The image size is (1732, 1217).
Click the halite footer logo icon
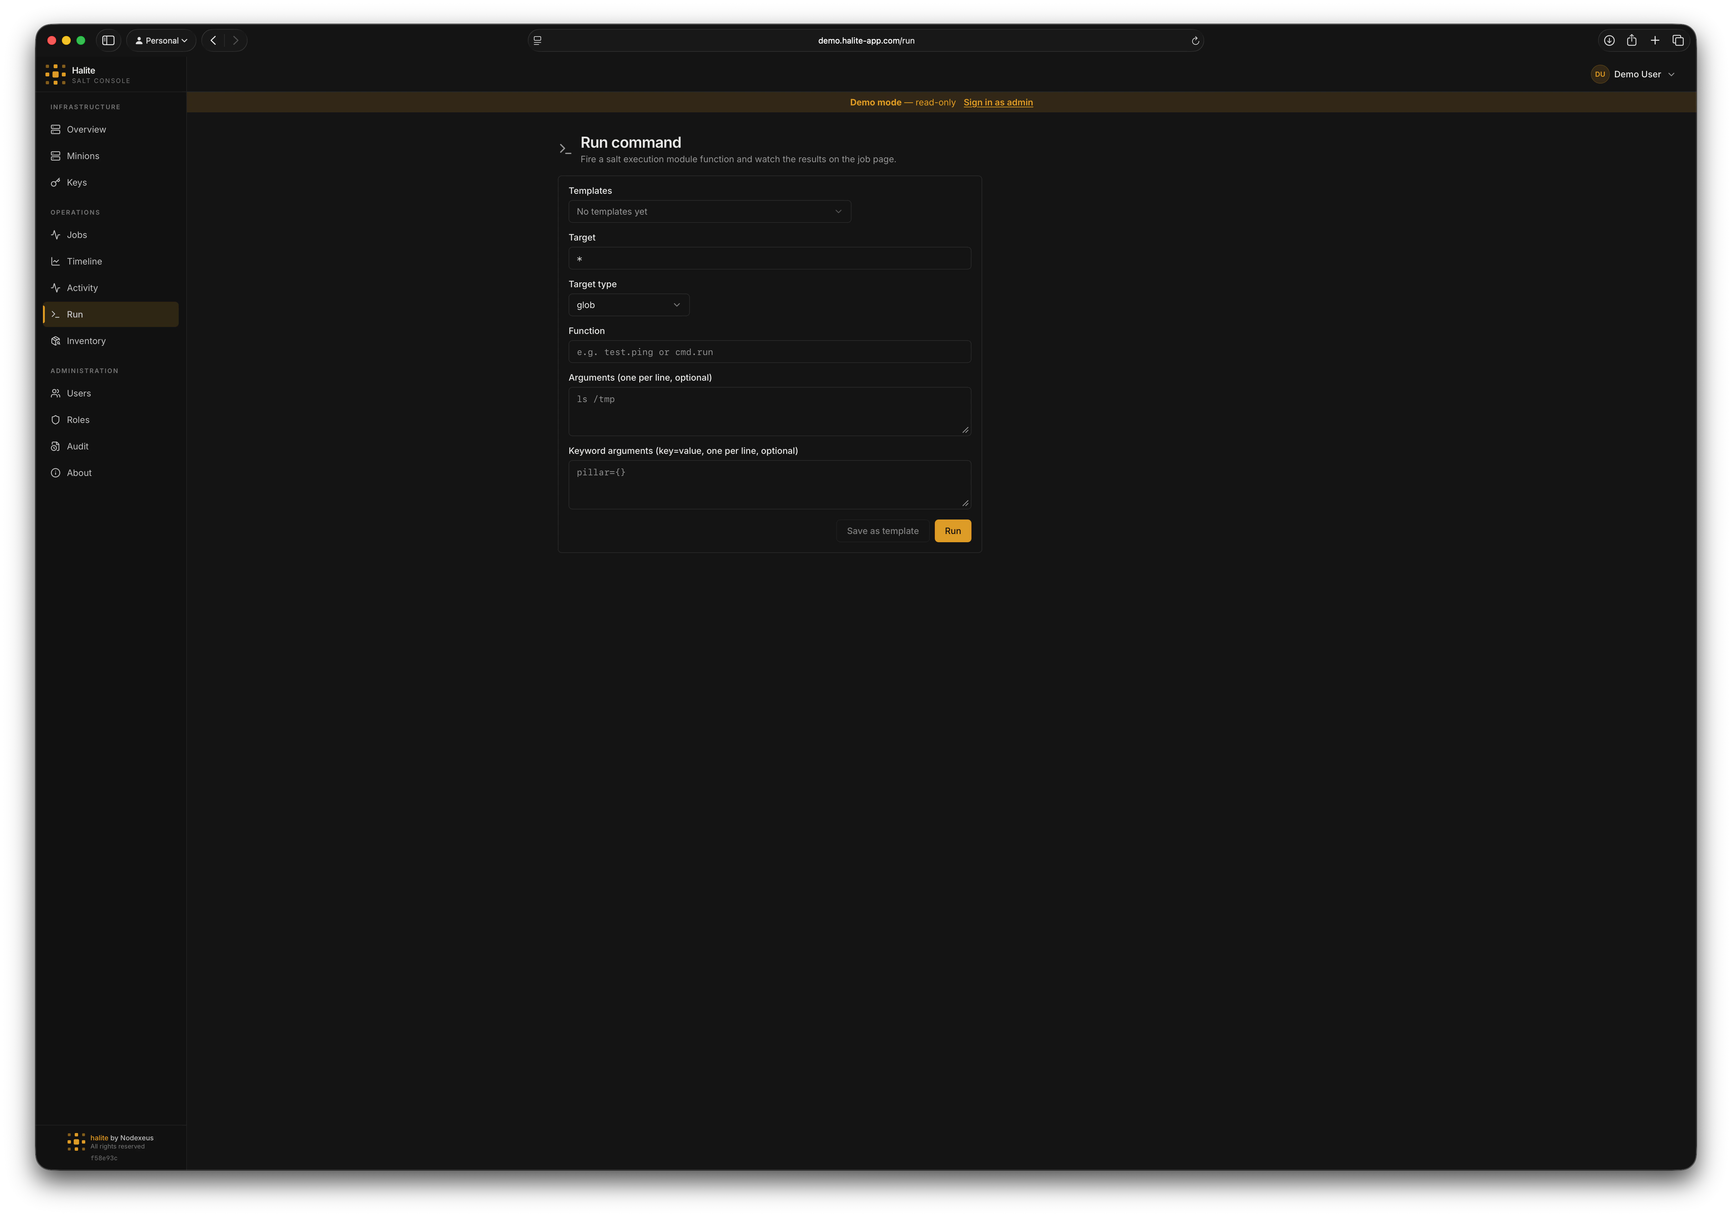[x=76, y=1142]
